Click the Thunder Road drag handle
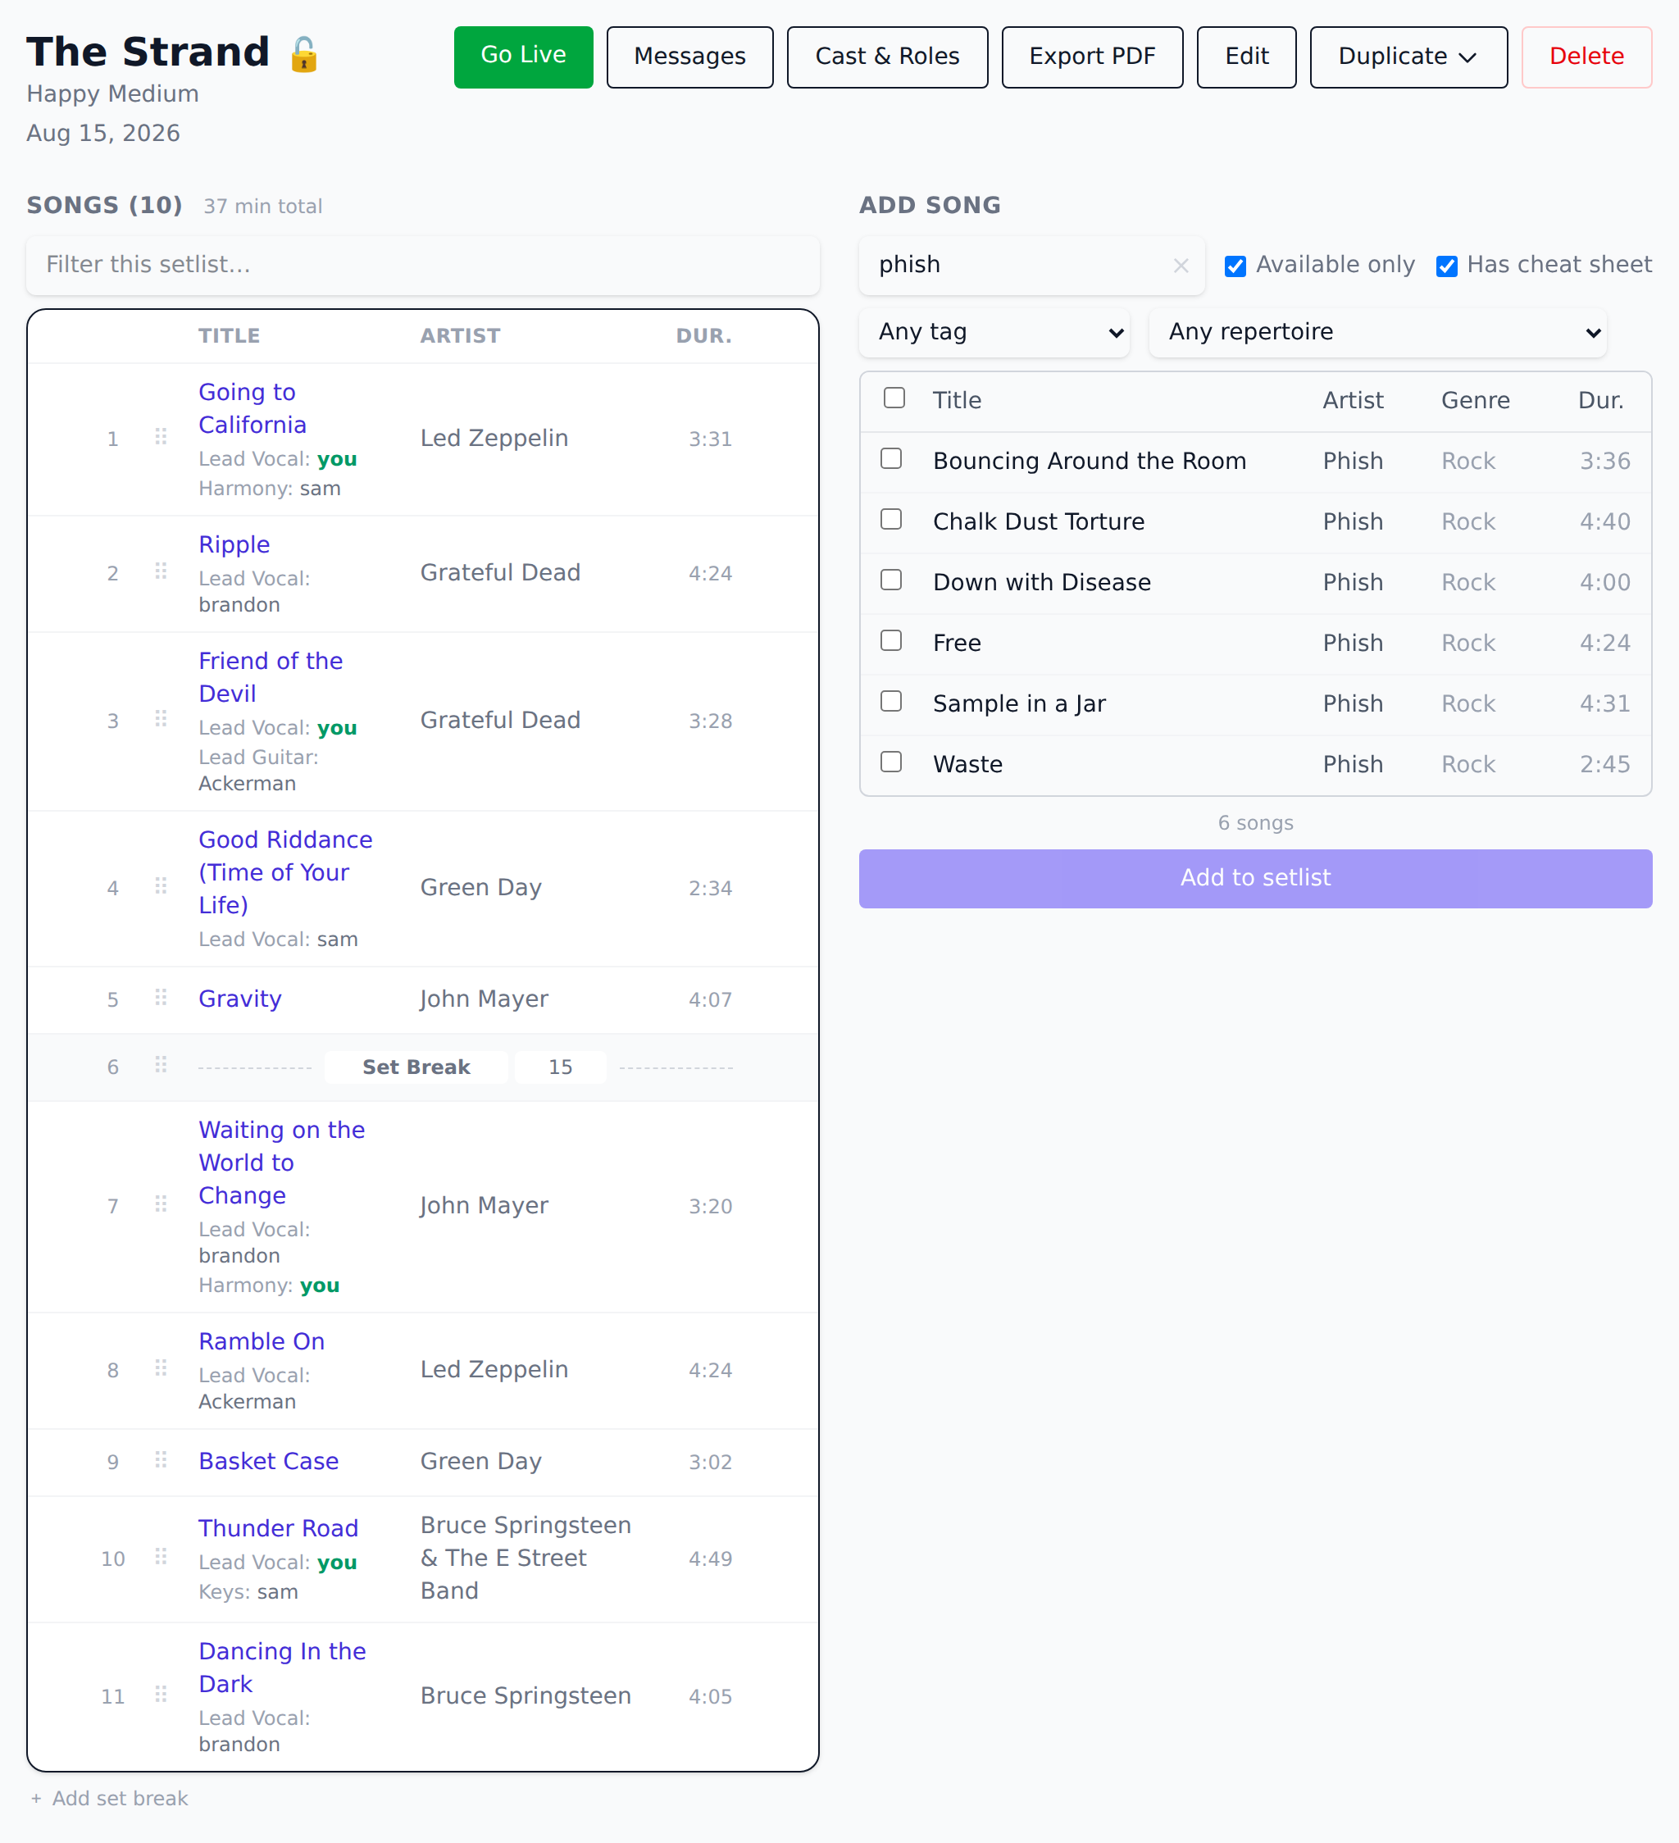1679x1843 pixels. point(161,1557)
